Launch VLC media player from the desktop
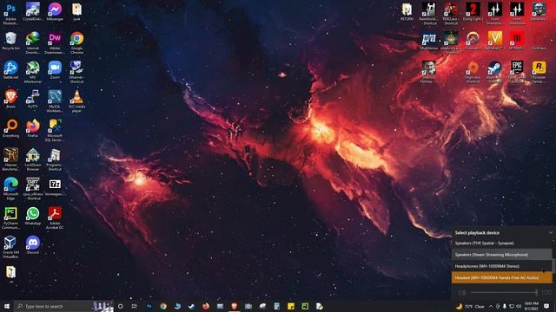The height and width of the screenshot is (312, 556). tap(76, 101)
